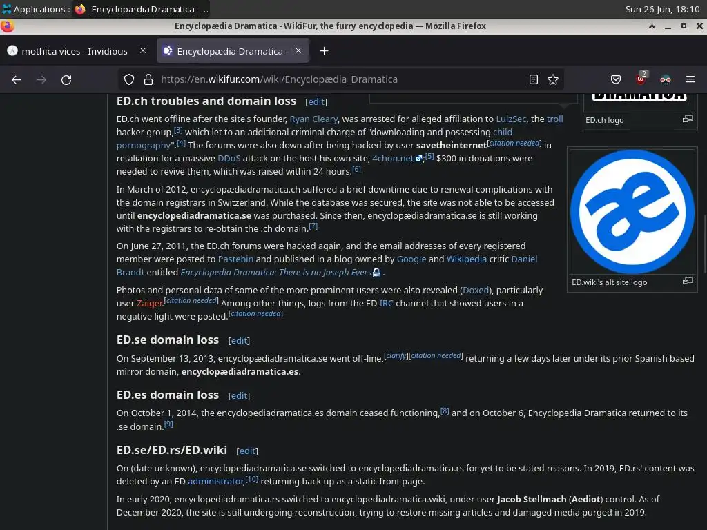Toggle reader view icon
The width and height of the screenshot is (707, 530).
click(x=534, y=80)
